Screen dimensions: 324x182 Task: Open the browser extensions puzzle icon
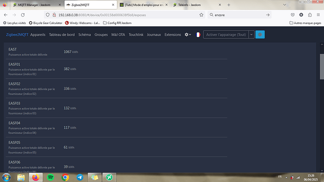[x=310, y=15]
